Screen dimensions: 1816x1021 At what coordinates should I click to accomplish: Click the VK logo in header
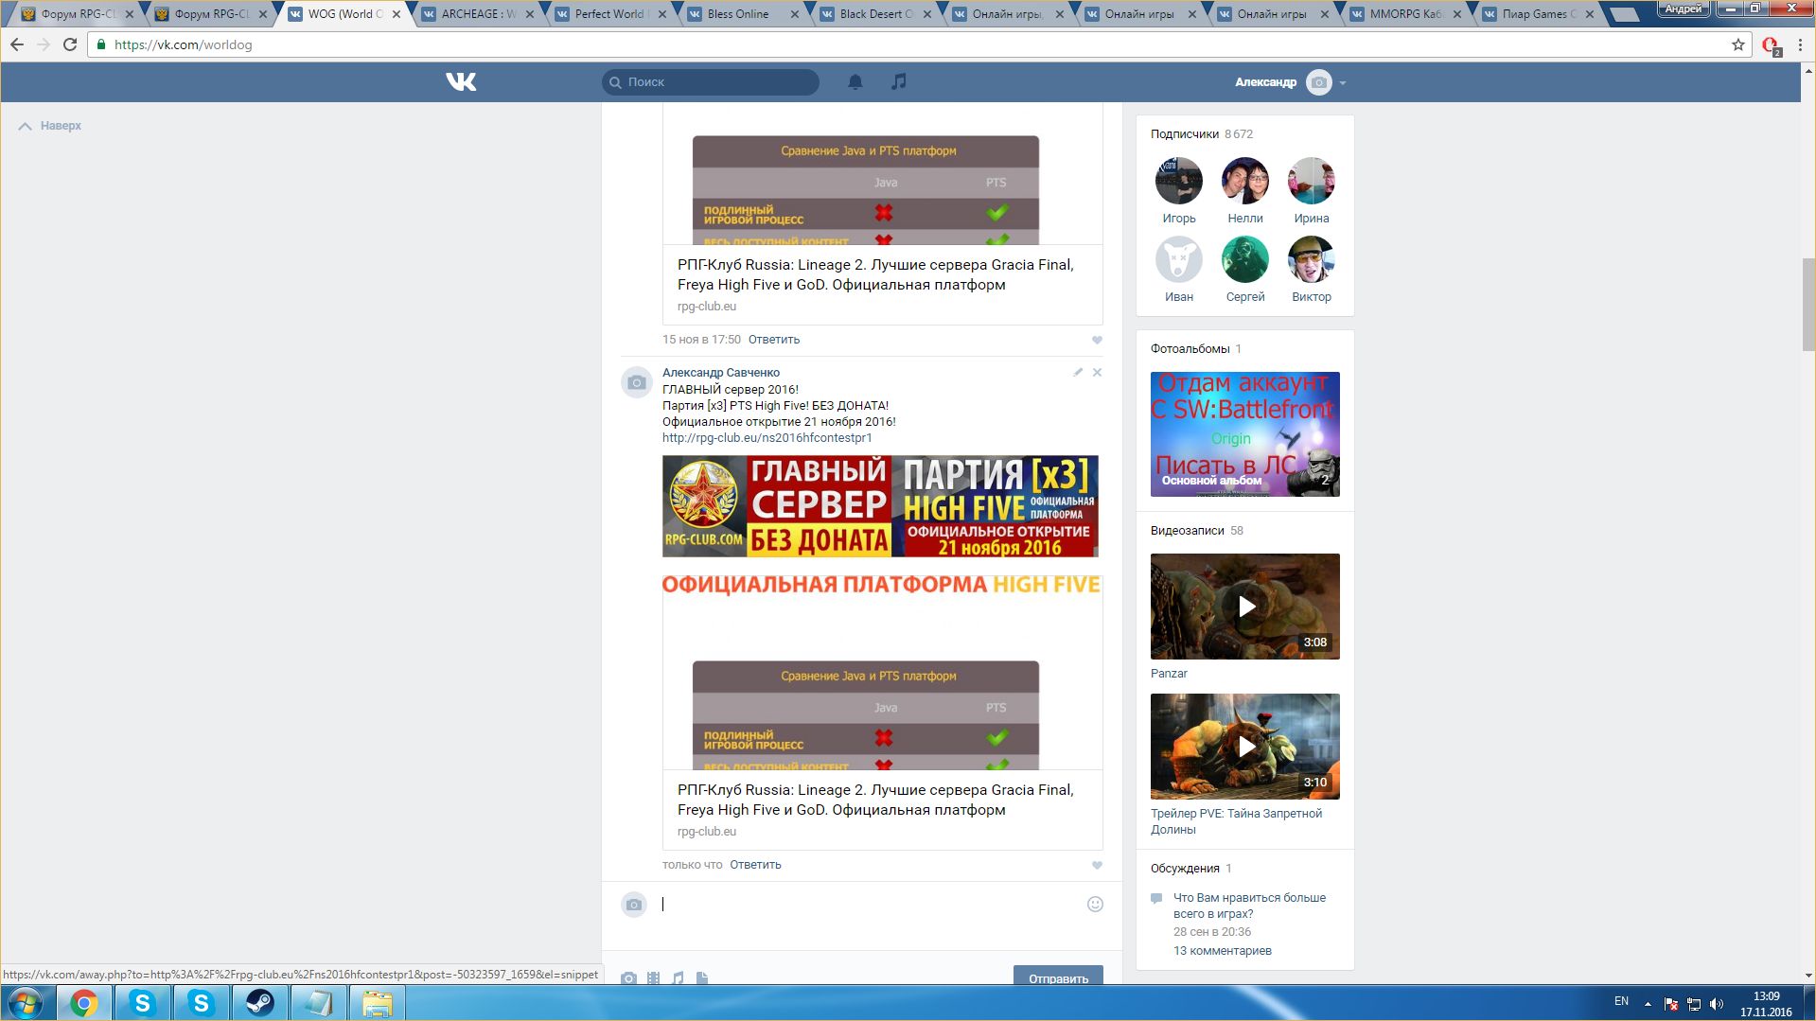[x=461, y=82]
